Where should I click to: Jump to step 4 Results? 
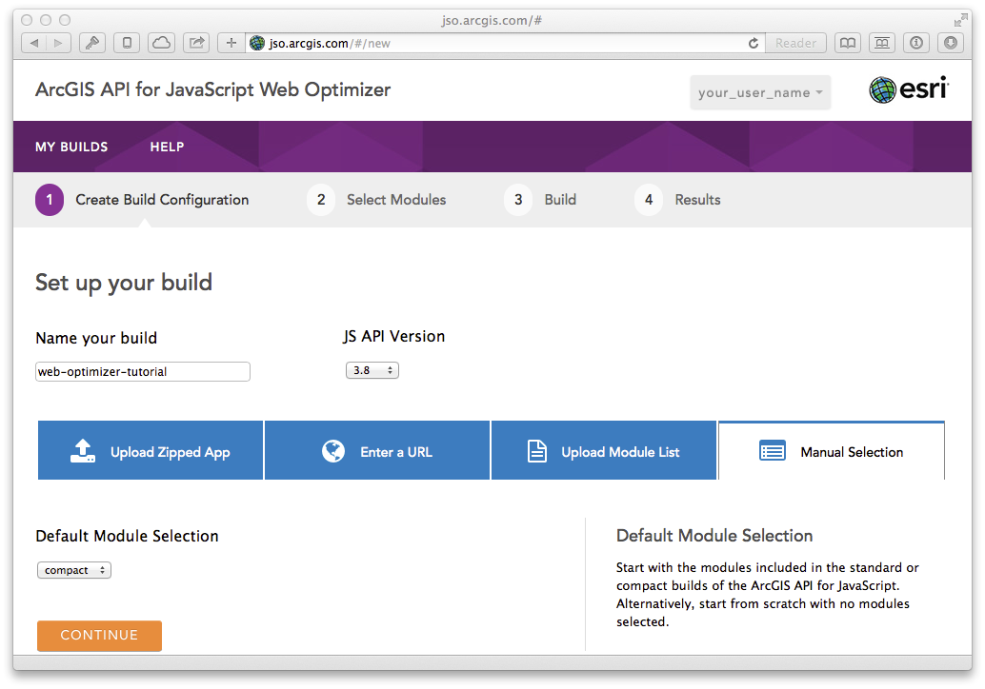pyautogui.click(x=677, y=200)
